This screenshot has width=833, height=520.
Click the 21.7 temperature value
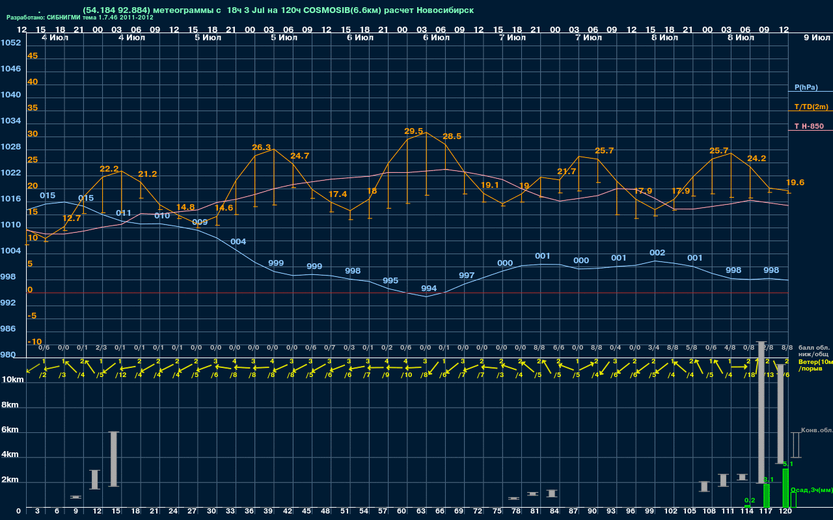[x=567, y=172]
